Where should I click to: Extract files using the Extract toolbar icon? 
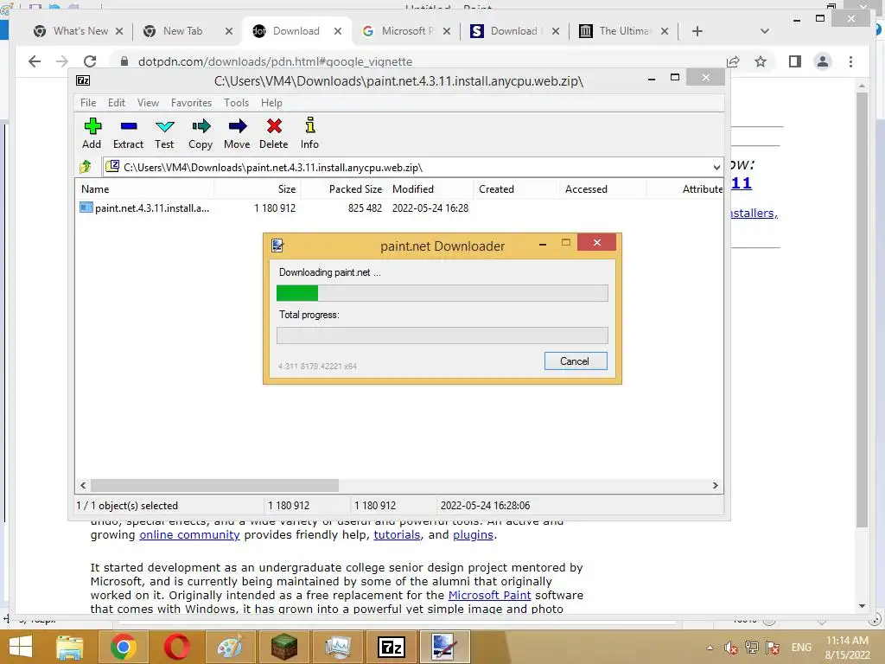click(128, 133)
